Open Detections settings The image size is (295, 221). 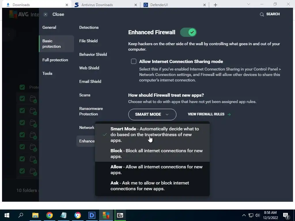point(89,27)
